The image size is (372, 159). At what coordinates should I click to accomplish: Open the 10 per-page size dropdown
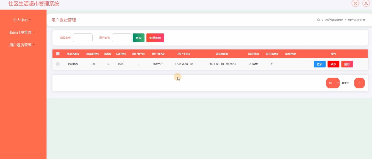[333, 83]
